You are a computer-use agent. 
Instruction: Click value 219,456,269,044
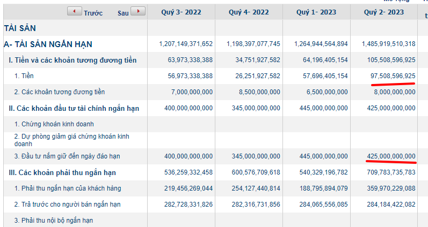188,188
